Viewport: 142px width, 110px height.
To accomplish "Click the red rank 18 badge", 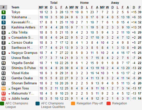I will [x=4, y=99].
